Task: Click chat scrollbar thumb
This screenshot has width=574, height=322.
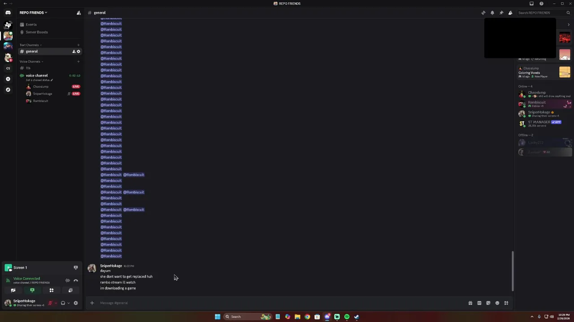Action: pos(513,271)
